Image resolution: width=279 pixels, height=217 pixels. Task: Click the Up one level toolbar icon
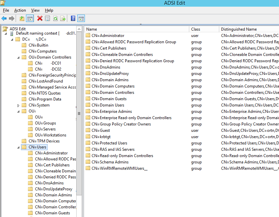click(x=22, y=18)
